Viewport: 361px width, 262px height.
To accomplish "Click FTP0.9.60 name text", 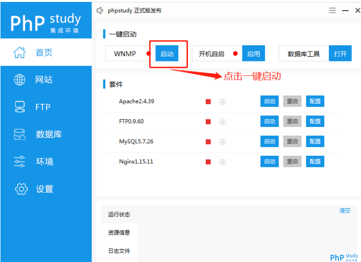I will coord(131,121).
